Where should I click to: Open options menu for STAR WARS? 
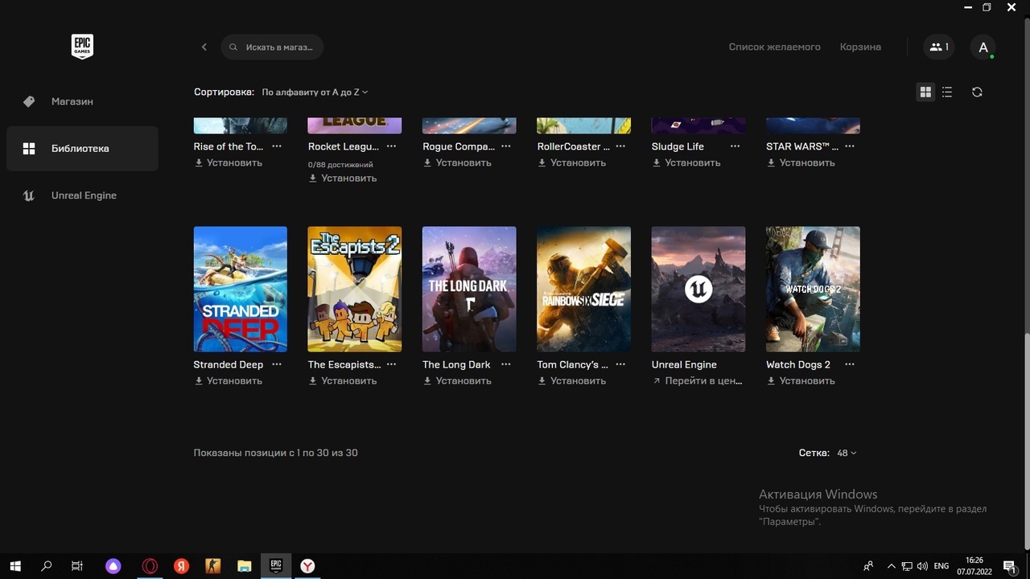tap(850, 146)
